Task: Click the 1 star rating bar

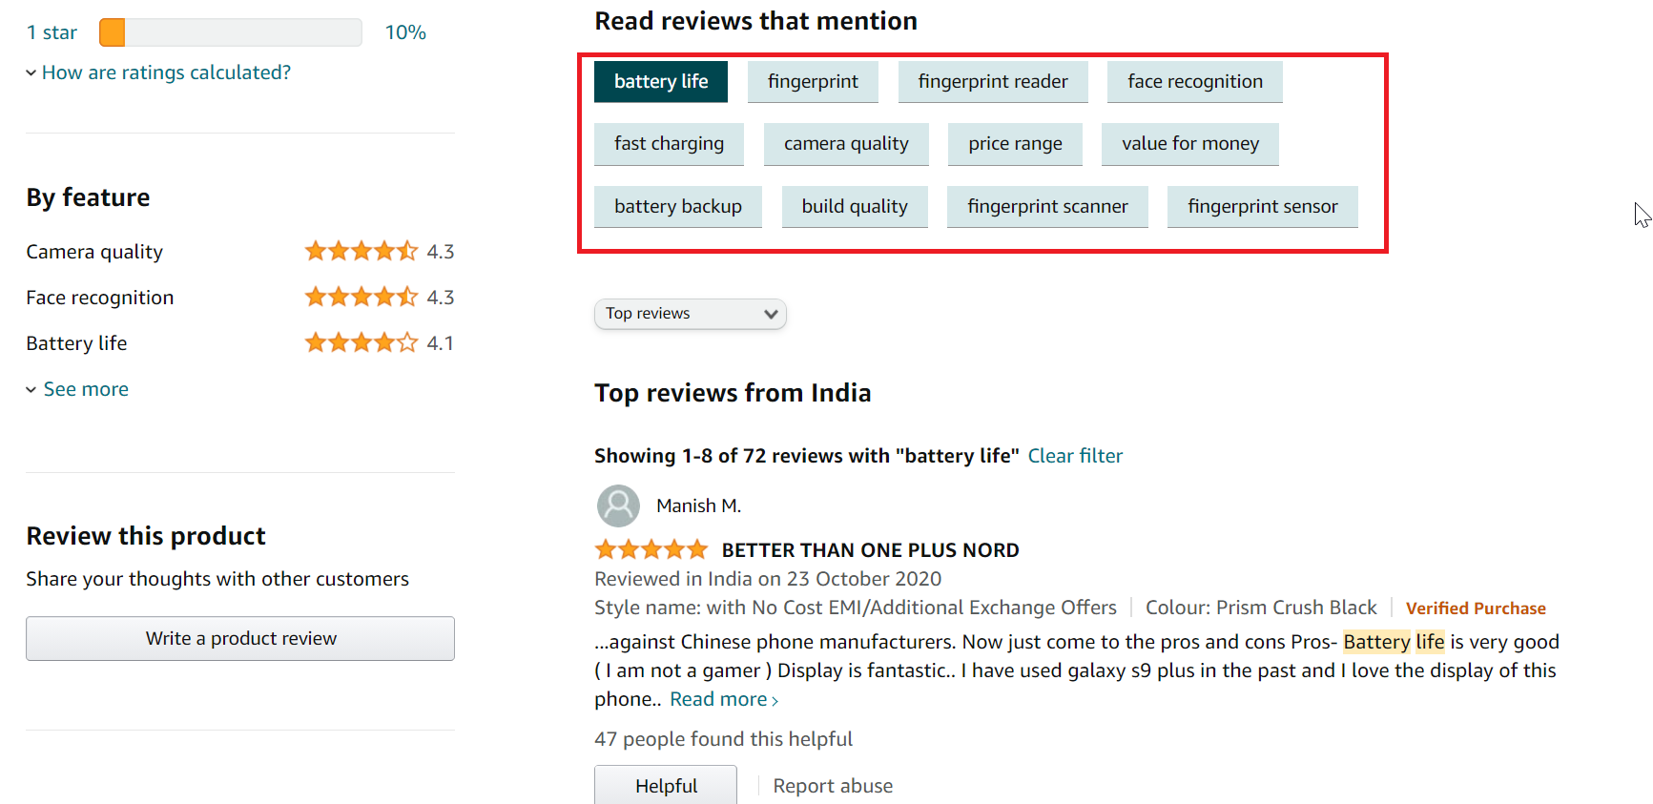Action: pyautogui.click(x=230, y=32)
